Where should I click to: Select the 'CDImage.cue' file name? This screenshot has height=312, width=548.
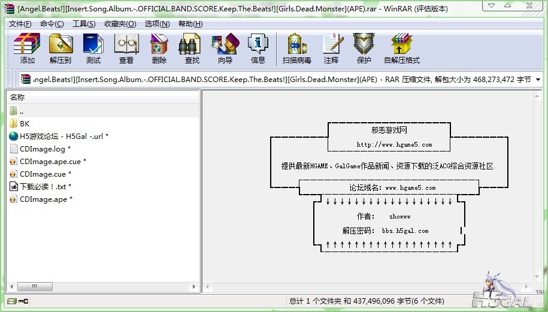tap(46, 174)
